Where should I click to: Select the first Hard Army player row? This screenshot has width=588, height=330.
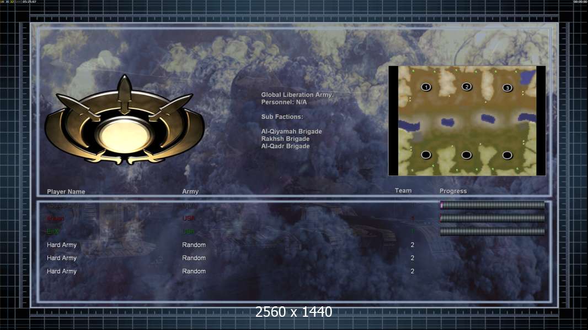231,245
